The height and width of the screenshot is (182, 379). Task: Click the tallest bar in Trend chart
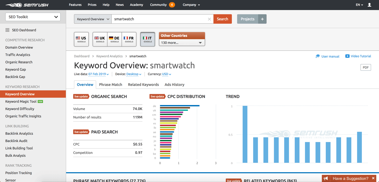[245, 134]
